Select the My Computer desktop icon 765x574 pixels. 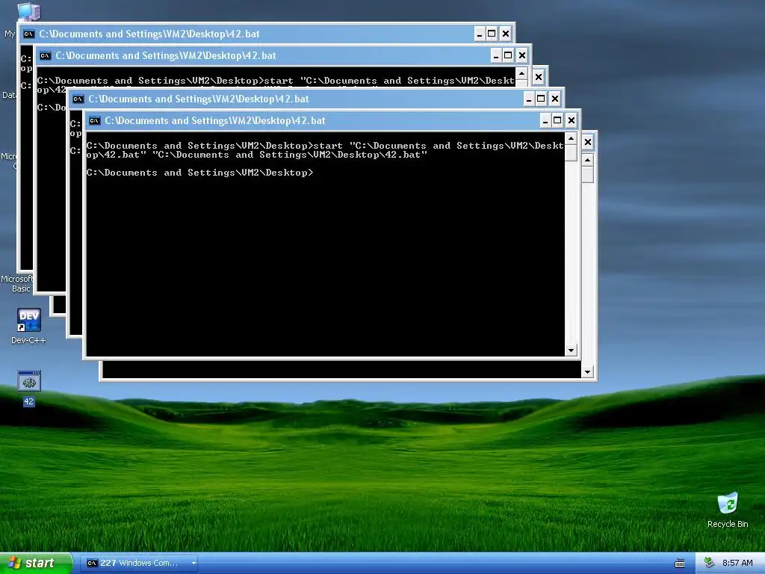click(29, 12)
